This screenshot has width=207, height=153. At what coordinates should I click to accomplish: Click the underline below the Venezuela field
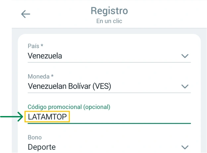pos(109,62)
